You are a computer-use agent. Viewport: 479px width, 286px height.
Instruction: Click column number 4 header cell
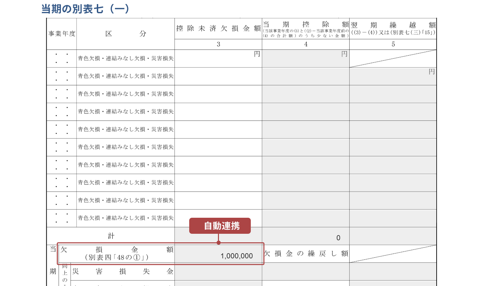pyautogui.click(x=306, y=44)
